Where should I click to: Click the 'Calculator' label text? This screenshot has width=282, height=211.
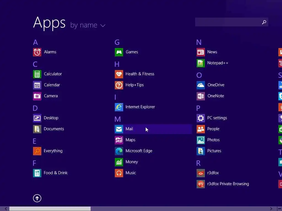coord(53,74)
